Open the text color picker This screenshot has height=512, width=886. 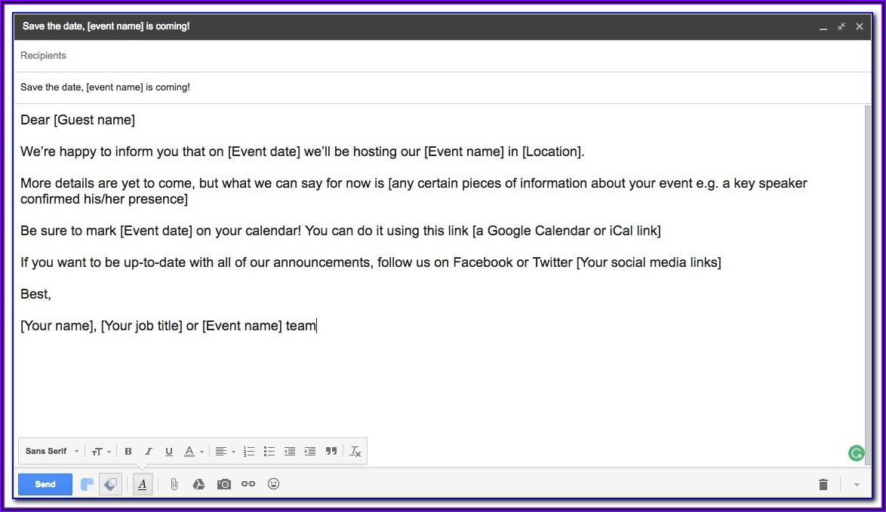[193, 452]
